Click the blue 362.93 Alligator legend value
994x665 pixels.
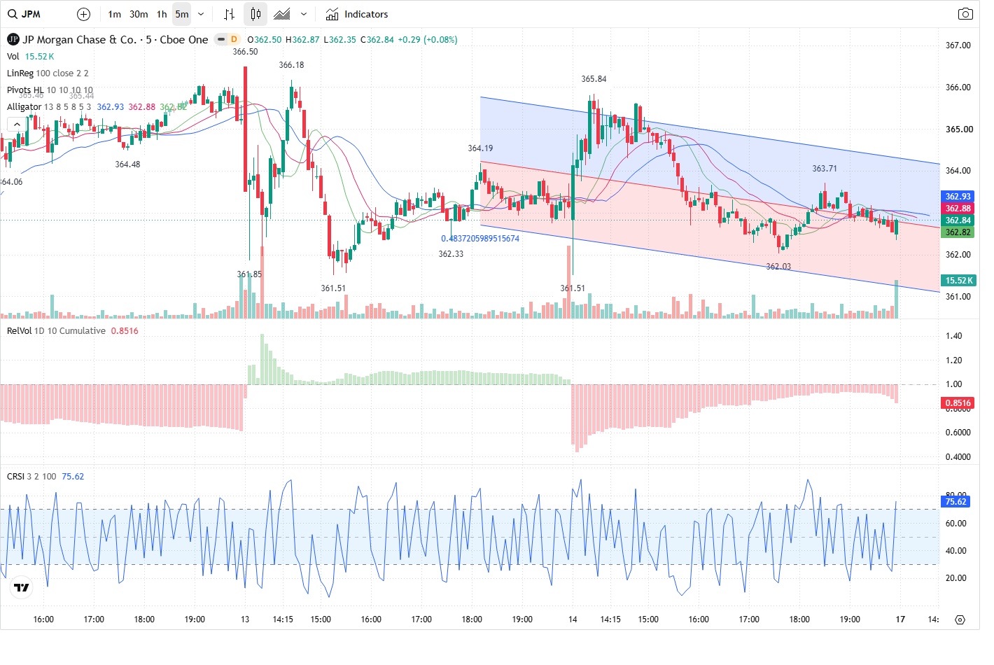point(111,107)
